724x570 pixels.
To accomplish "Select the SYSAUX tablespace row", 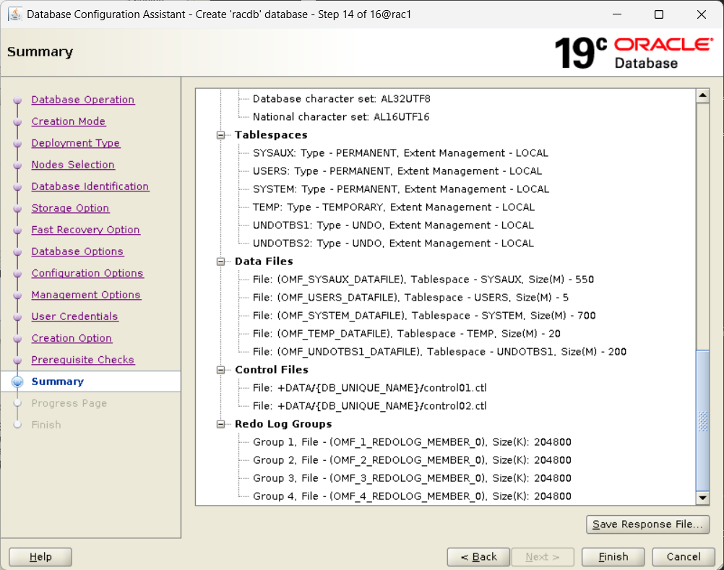I will click(400, 153).
